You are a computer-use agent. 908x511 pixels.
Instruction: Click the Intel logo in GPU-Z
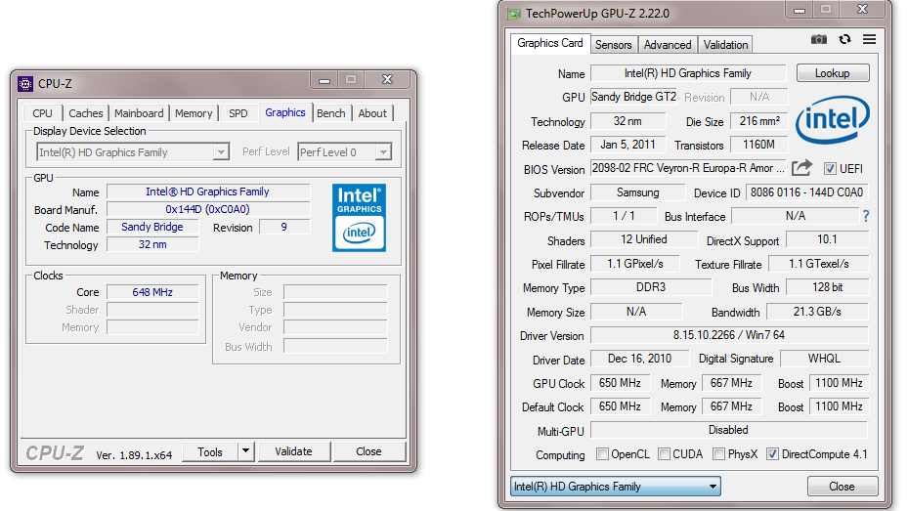pos(832,120)
